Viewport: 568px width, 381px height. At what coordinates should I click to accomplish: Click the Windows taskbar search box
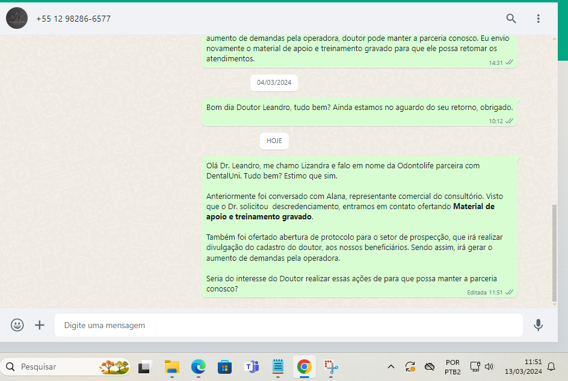coord(65,367)
